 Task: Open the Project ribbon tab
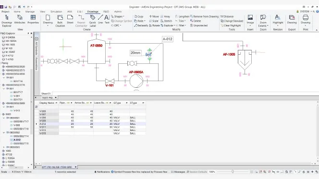click(x=5, y=12)
